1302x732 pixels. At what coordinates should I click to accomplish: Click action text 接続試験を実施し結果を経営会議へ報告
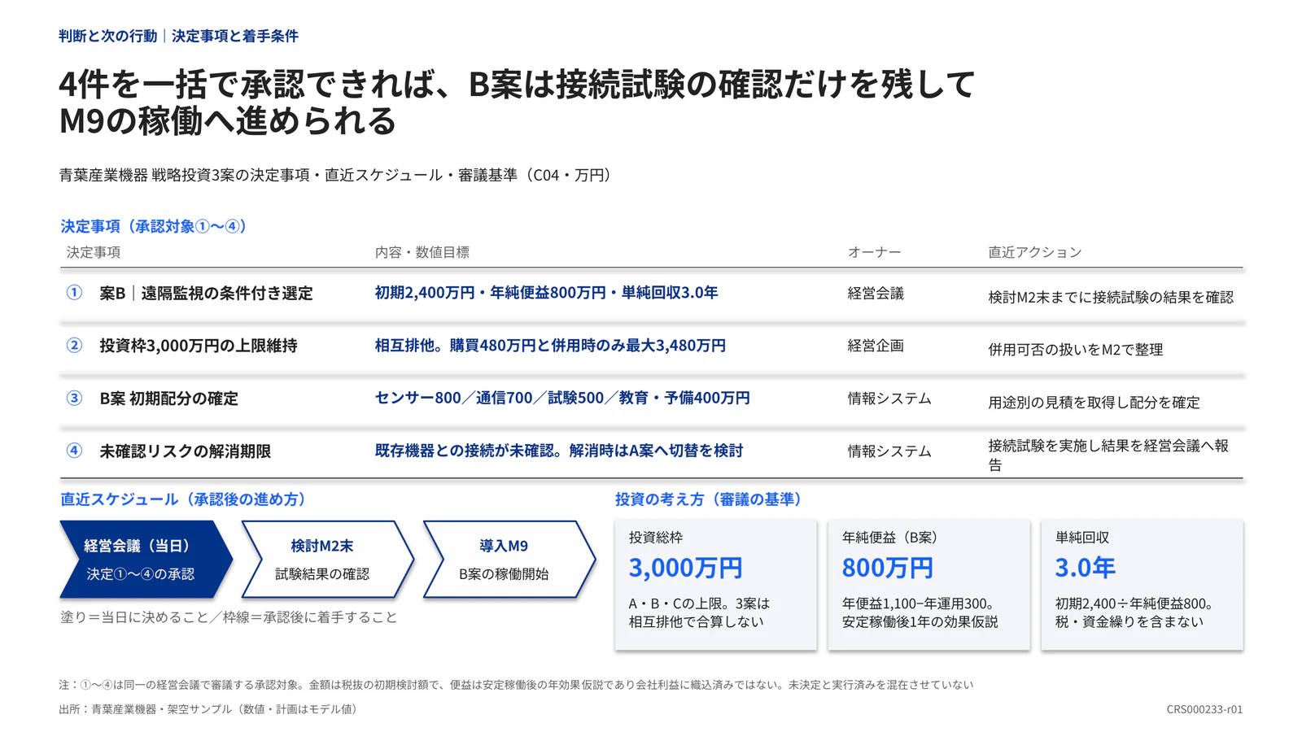(1108, 455)
